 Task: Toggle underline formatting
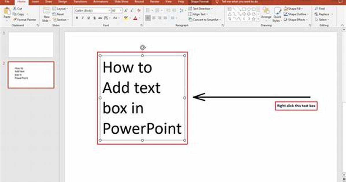coord(89,18)
